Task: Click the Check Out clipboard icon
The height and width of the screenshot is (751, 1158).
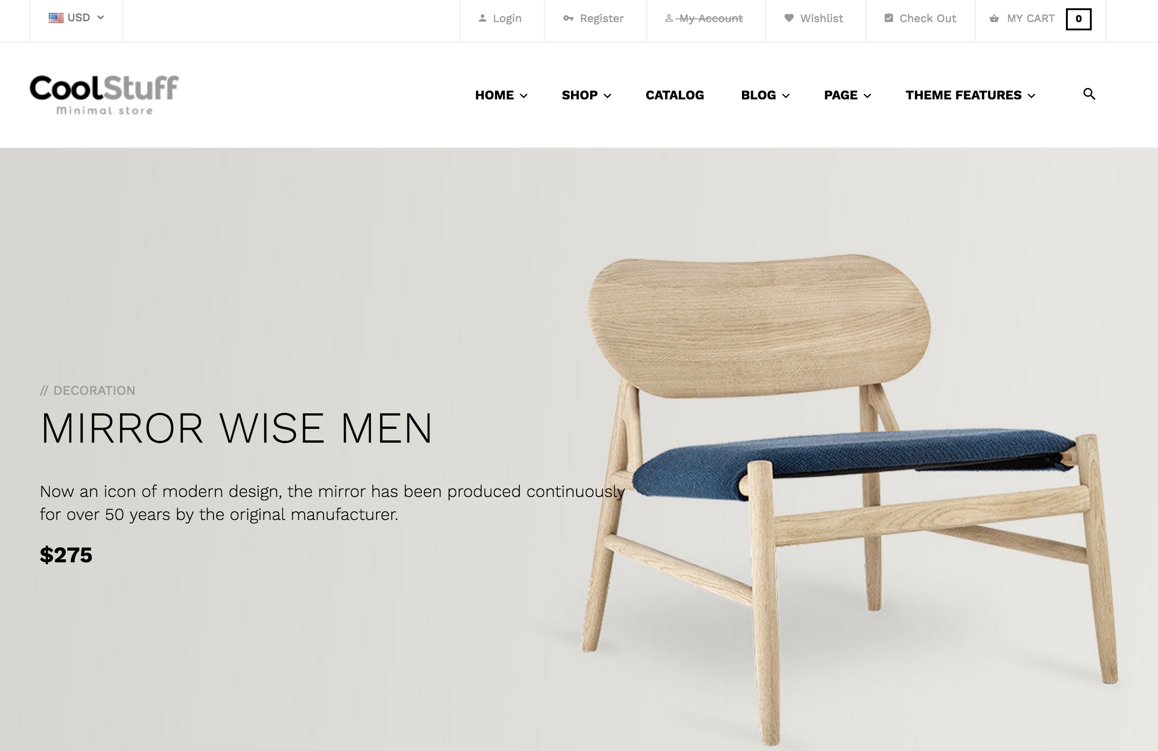Action: click(888, 18)
